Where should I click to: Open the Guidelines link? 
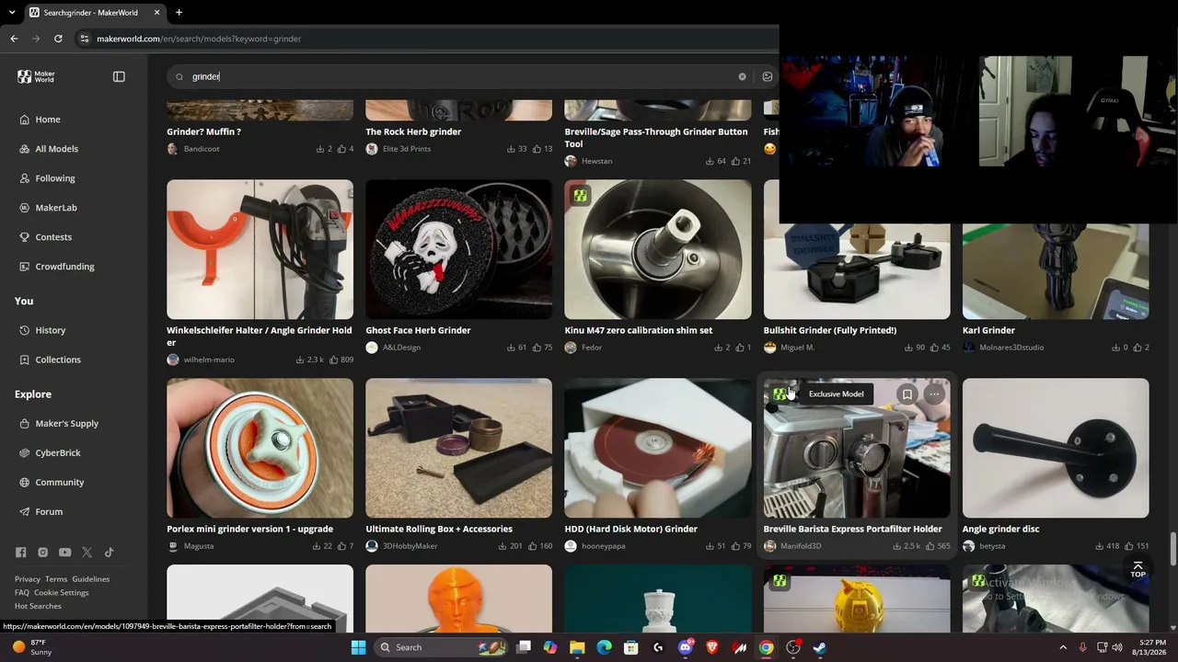point(91,579)
